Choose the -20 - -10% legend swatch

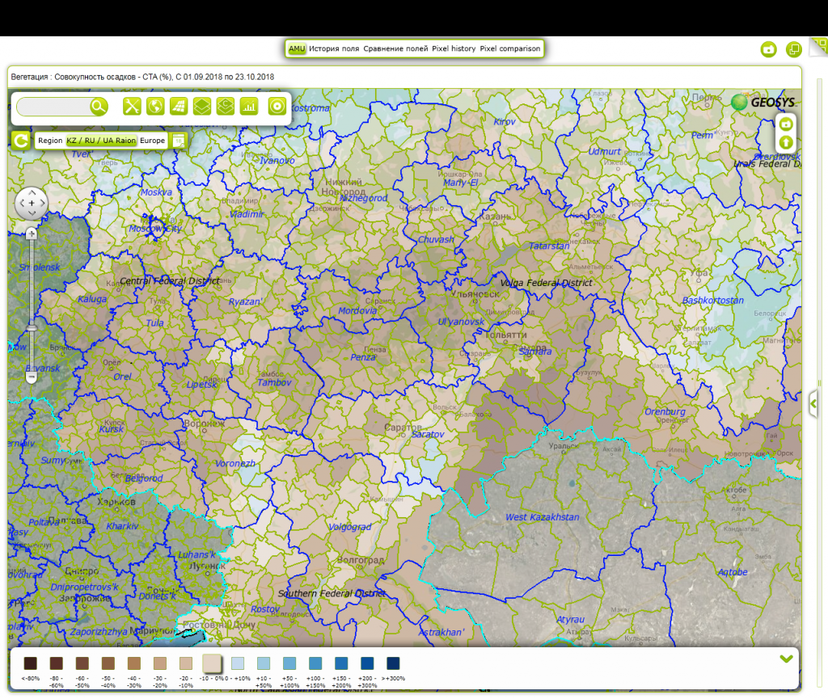185,663
